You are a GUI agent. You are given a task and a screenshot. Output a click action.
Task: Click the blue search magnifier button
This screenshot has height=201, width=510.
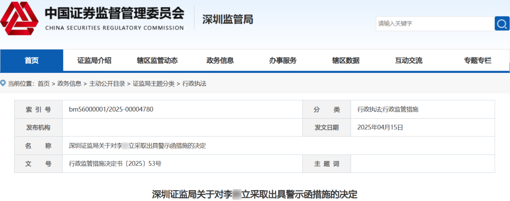click(x=502, y=24)
